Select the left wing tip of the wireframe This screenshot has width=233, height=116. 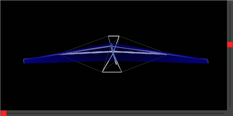pyautogui.click(x=24, y=61)
